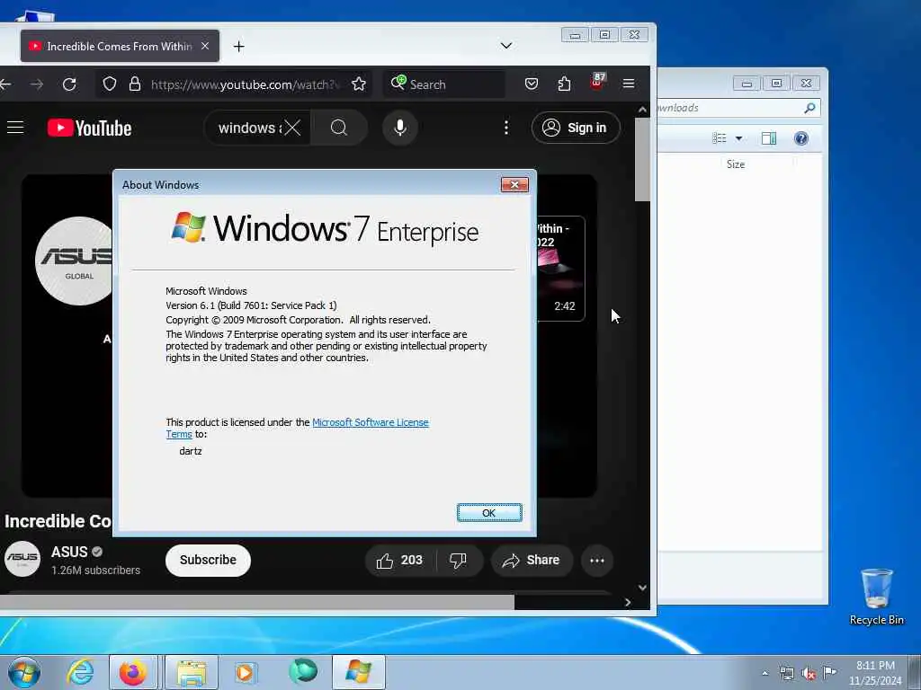Click the Sign in button
The image size is (921, 690).
[x=576, y=128]
